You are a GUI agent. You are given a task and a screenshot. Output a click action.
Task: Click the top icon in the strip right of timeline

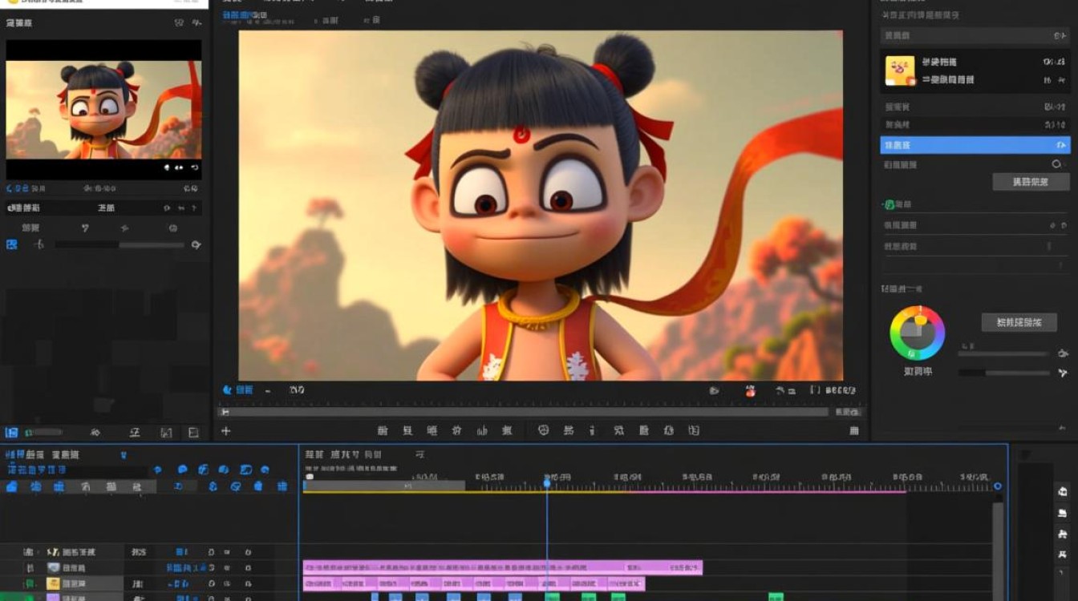(1063, 491)
